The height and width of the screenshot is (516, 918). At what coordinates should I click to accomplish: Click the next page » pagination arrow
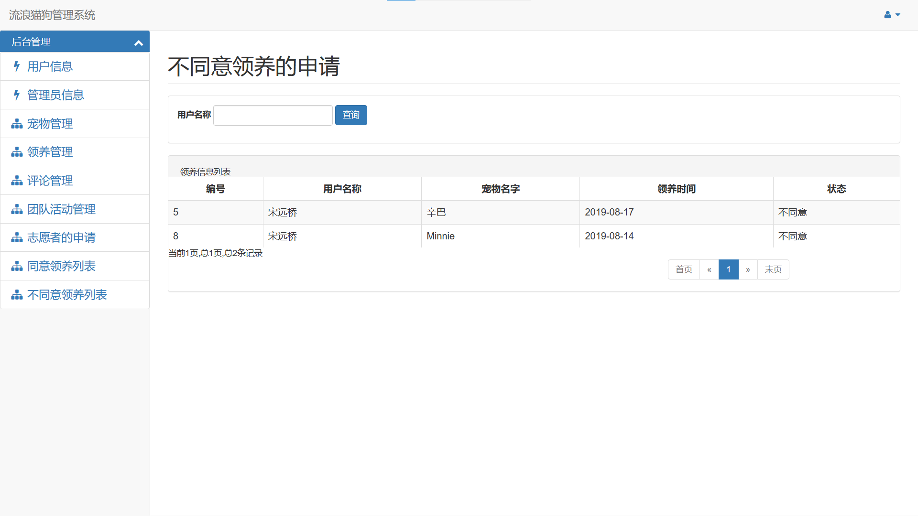748,269
